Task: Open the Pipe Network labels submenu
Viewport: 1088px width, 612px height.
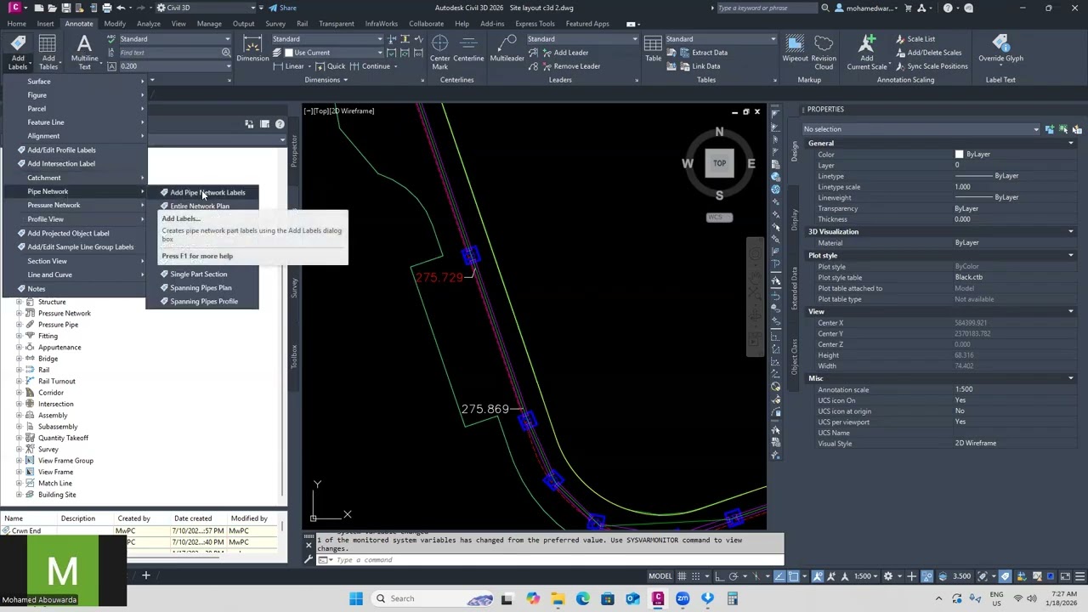Action: 75,191
